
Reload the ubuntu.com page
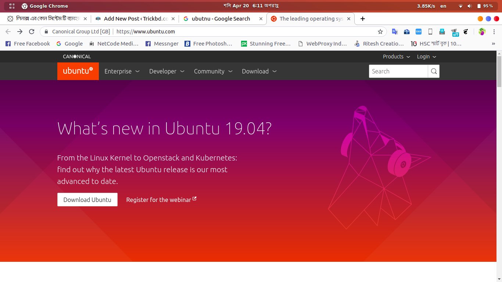pyautogui.click(x=32, y=32)
